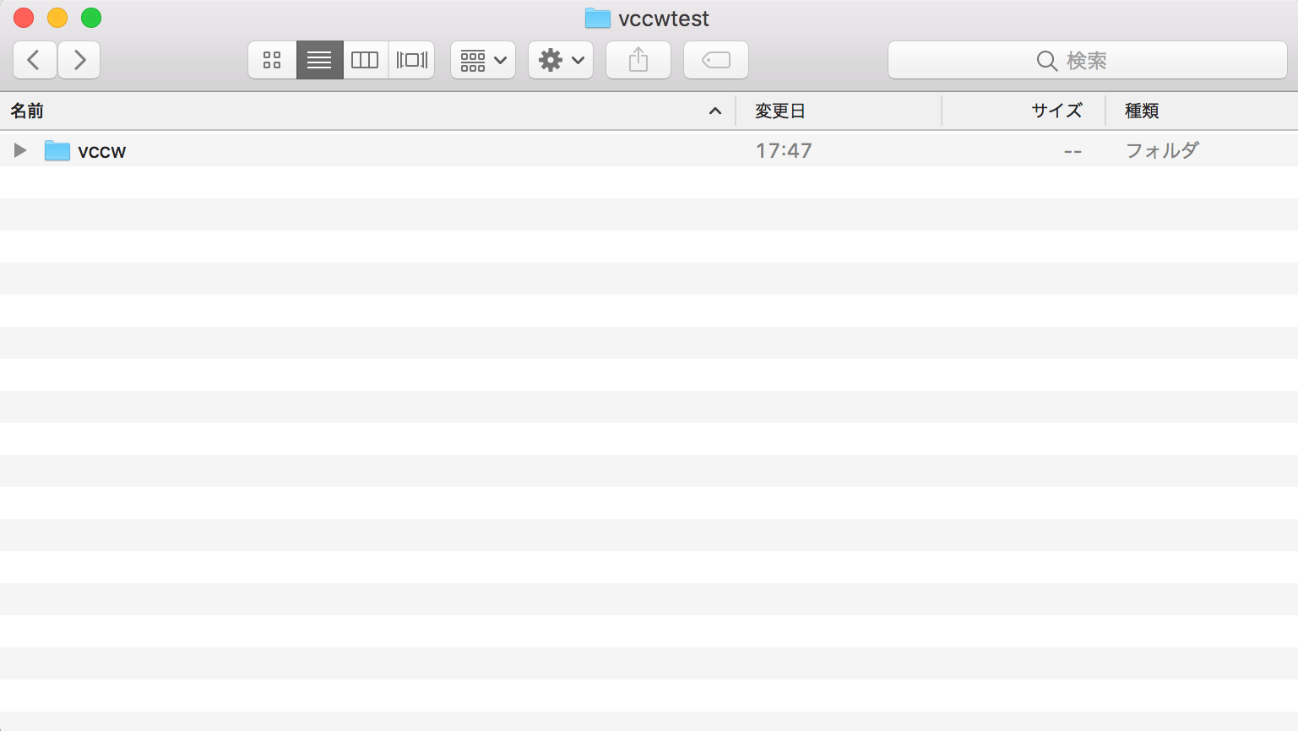This screenshot has height=731, width=1298.
Task: Open the gear action menu
Action: pos(561,60)
